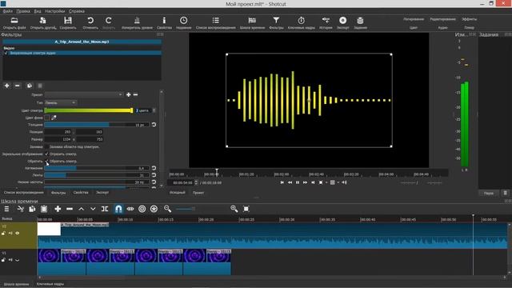Screen dimensions: 512x288
Task: Toggle snapping magnet in timeline
Action: [x=118, y=209]
